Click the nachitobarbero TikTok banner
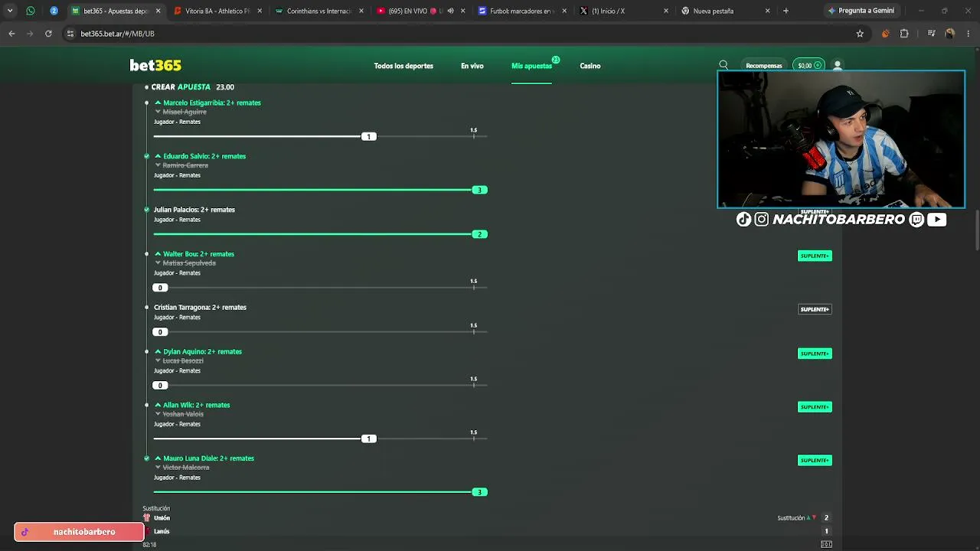Screen dimensions: 980x551 click(x=79, y=532)
